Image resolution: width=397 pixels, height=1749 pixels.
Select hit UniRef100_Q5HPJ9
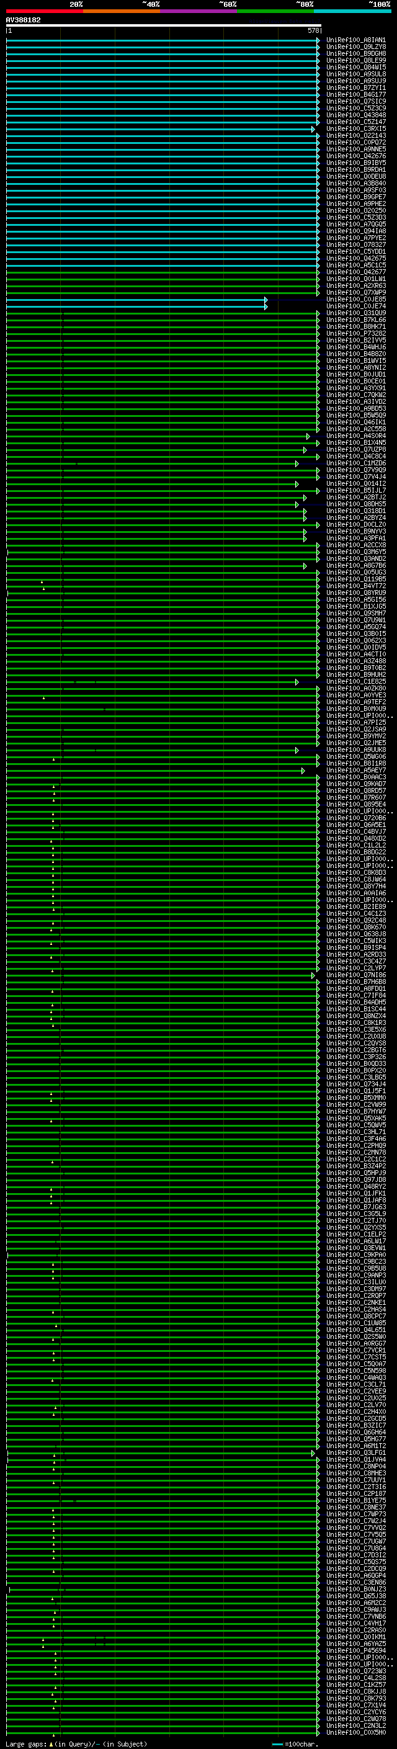tap(355, 1173)
